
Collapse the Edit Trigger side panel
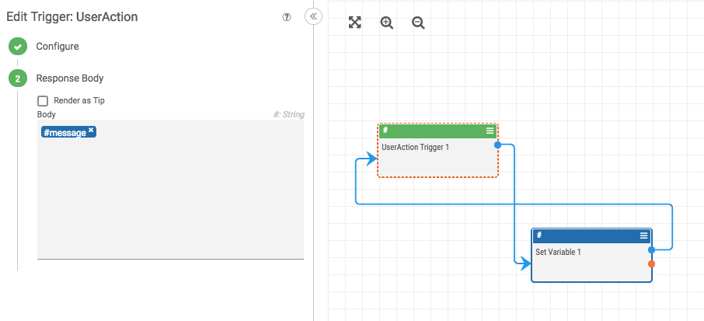[313, 16]
